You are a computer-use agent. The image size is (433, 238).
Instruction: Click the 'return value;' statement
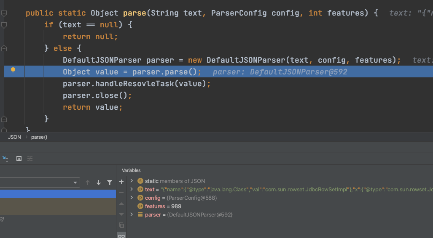pos(92,107)
